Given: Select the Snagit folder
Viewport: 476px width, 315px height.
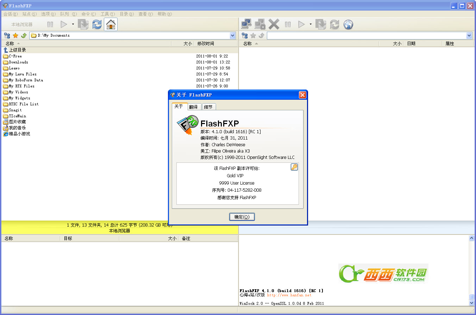Looking at the screenshot, I should click(12, 110).
